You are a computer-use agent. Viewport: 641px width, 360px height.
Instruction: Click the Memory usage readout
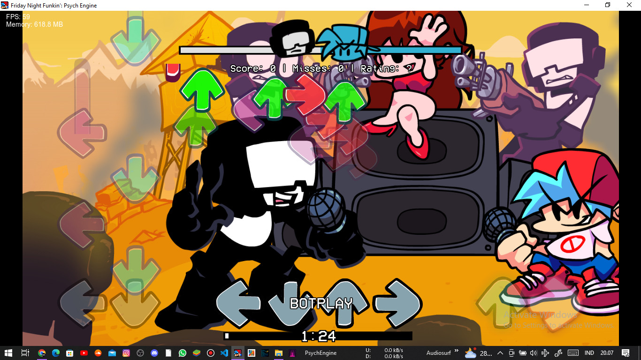pyautogui.click(x=34, y=24)
